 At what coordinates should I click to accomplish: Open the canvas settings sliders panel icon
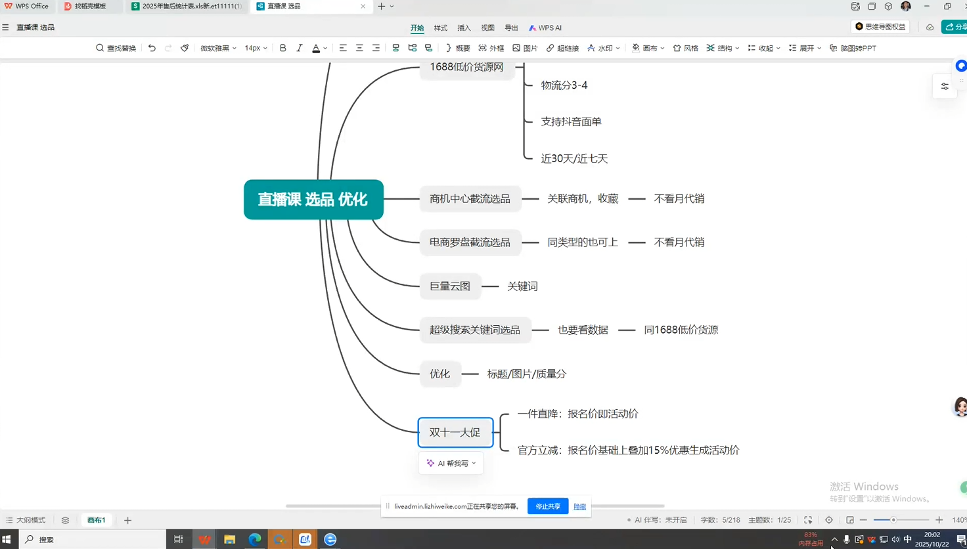[x=945, y=86]
